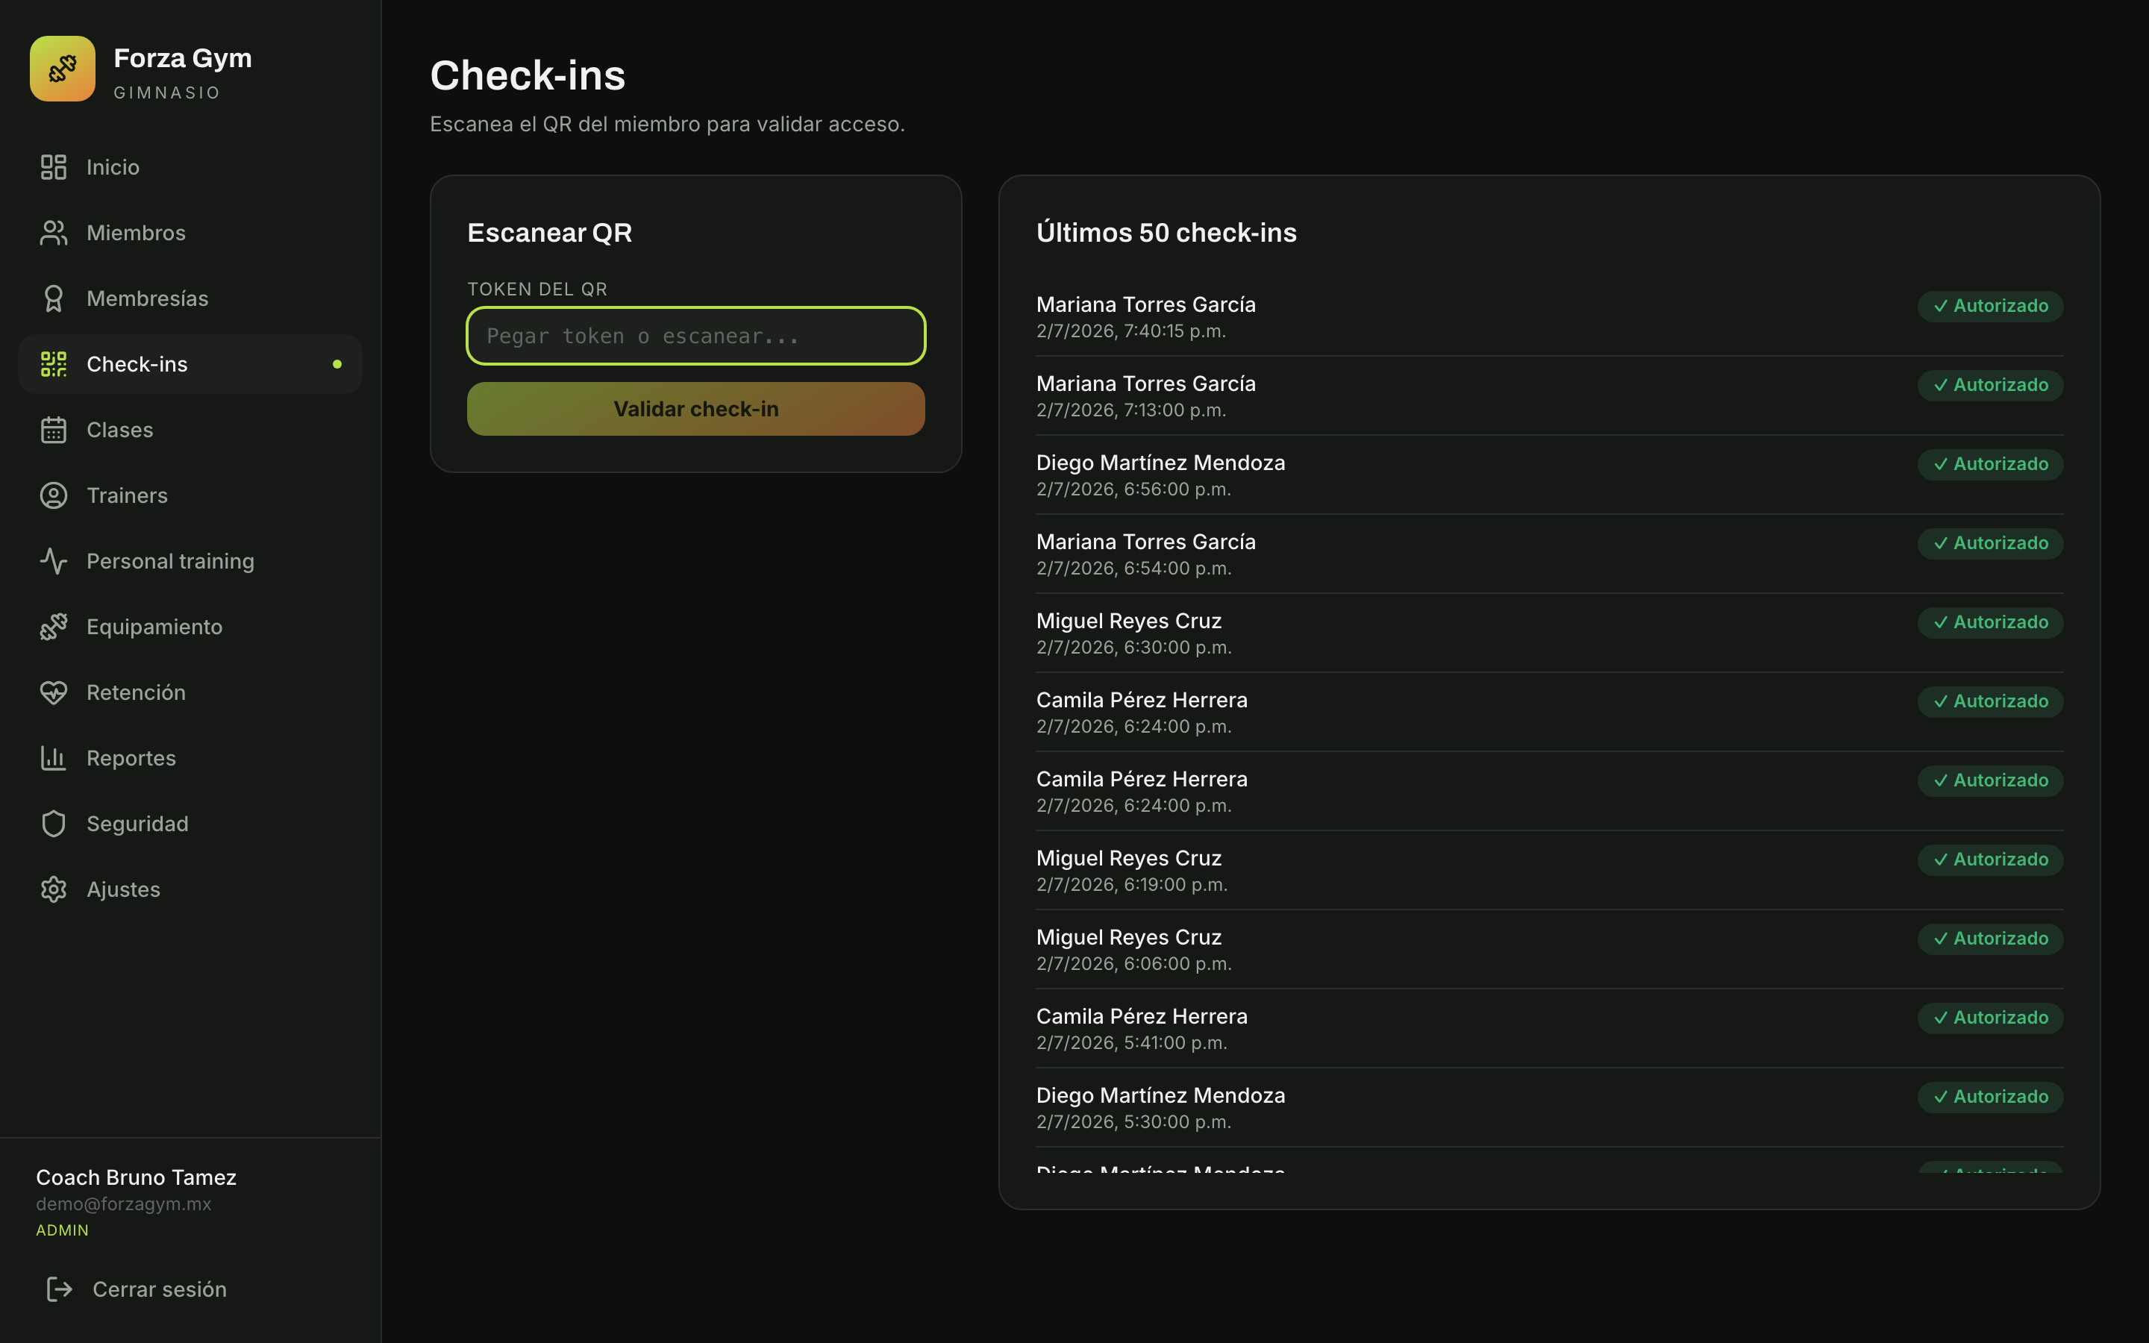Select Miguel Reyes Cruz 6:19:00 p.m. entry
2149x1343 pixels.
[x=1549, y=871]
